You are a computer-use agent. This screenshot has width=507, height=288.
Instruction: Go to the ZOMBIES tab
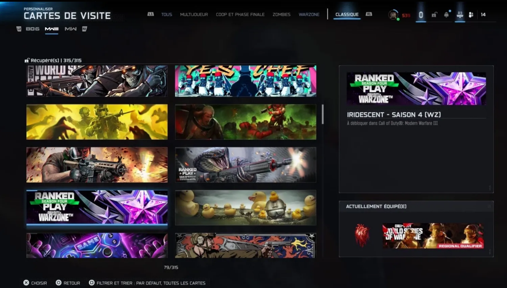pyautogui.click(x=281, y=15)
